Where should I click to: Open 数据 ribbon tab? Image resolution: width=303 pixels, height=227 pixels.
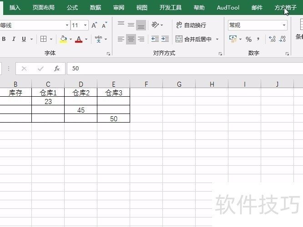click(96, 8)
